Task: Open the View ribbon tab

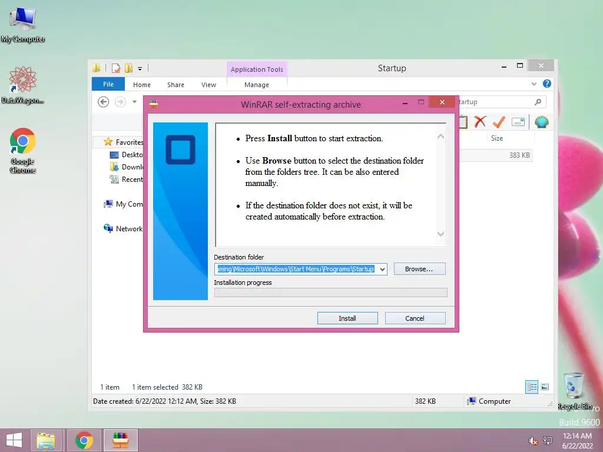Action: pyautogui.click(x=209, y=85)
